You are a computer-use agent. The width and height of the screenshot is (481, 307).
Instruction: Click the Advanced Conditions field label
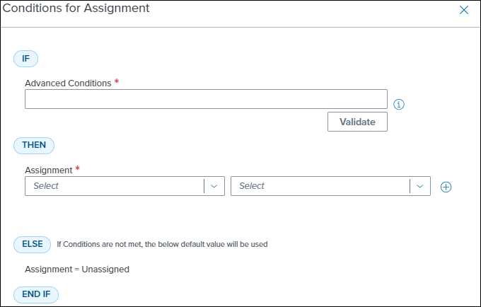click(x=68, y=83)
